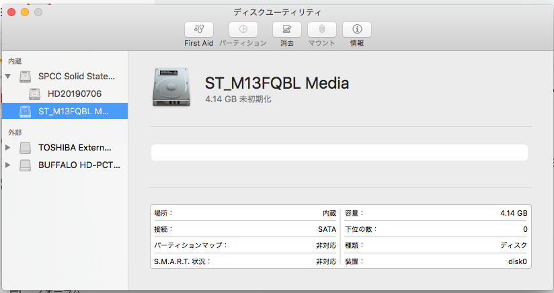Viewport: 554px width, 293px height.
Task: Click the ディスクユーティリティ window title
Action: (x=277, y=12)
